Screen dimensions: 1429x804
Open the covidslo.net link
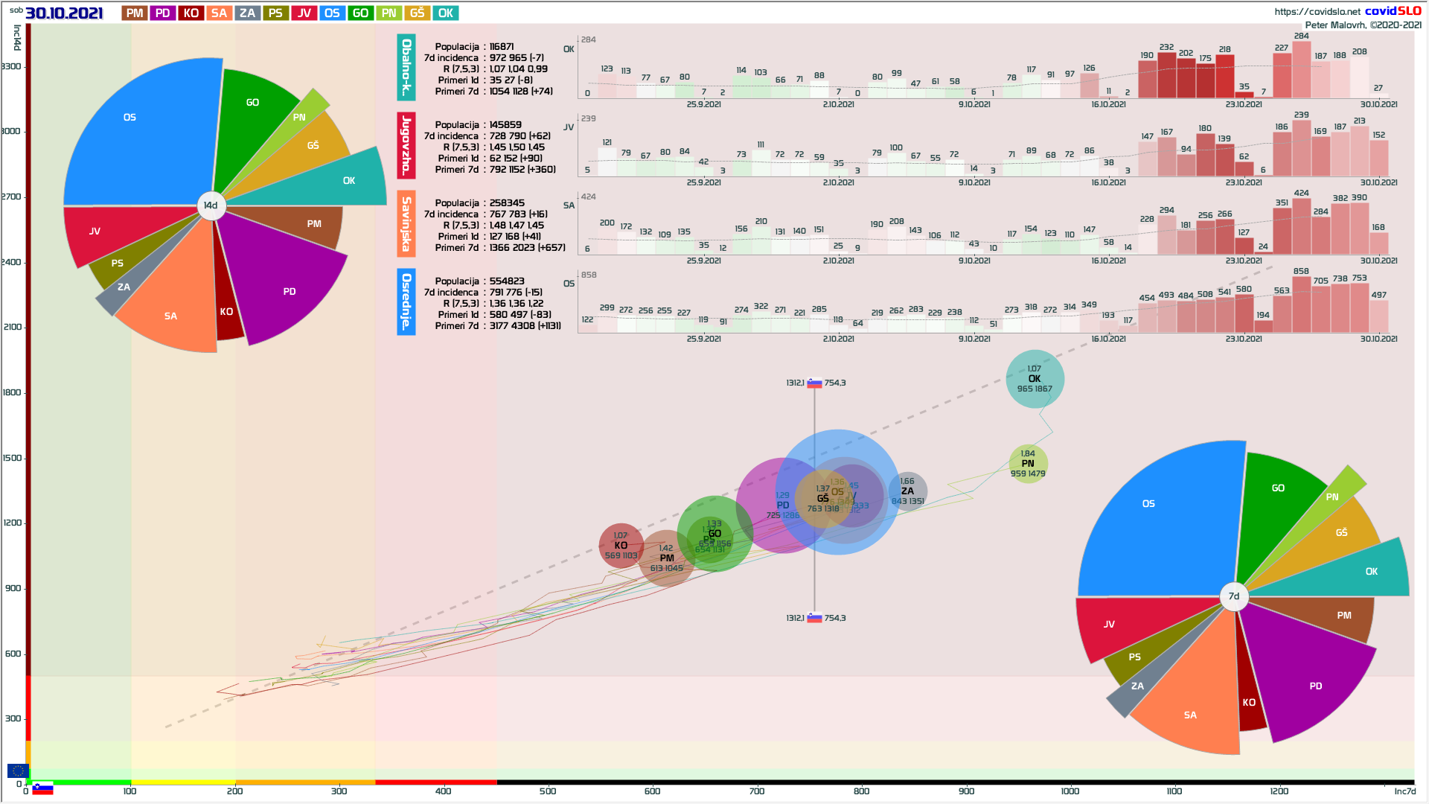pos(1317,12)
